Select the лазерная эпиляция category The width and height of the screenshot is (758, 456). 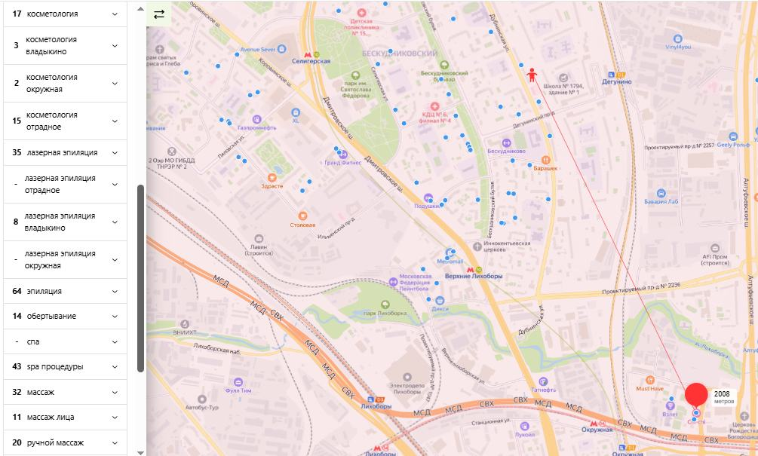pyautogui.click(x=66, y=153)
